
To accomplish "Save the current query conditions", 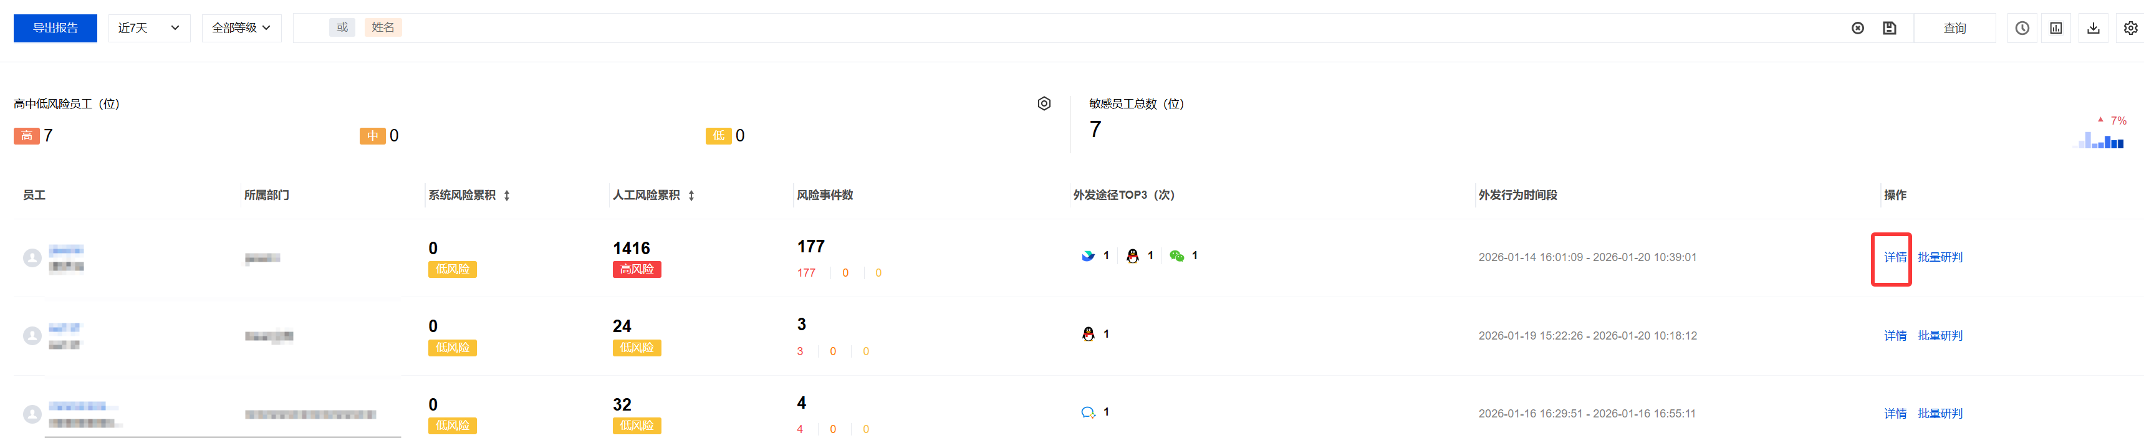I will tap(1889, 28).
